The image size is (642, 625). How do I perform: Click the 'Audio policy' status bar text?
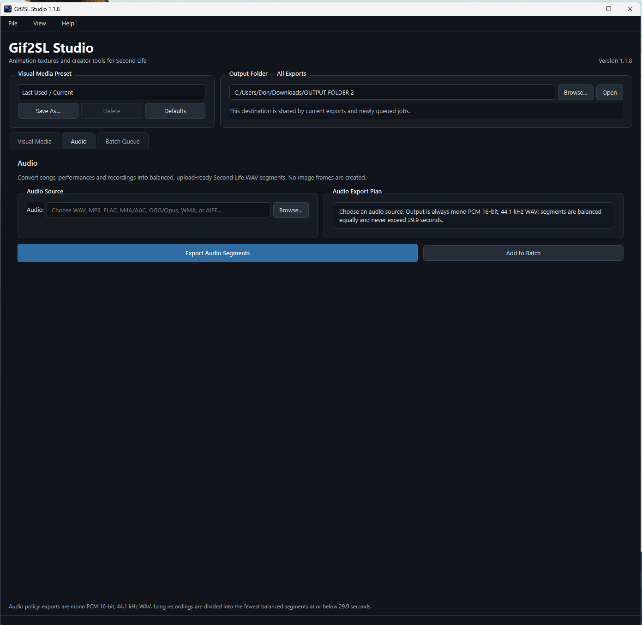coord(190,607)
